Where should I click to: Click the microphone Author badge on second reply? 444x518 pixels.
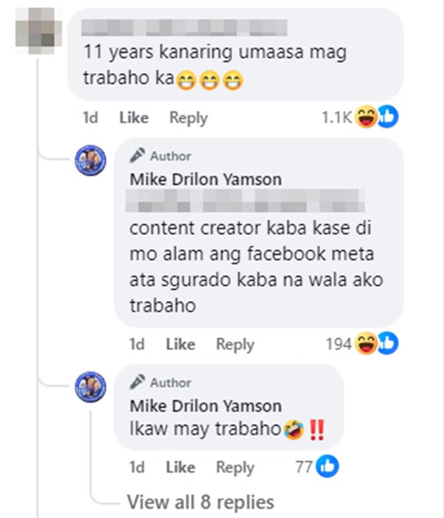tap(160, 382)
